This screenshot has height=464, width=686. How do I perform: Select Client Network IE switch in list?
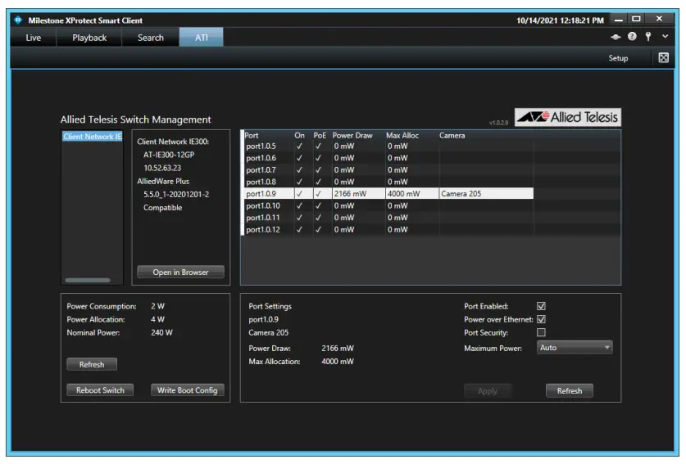click(x=92, y=137)
